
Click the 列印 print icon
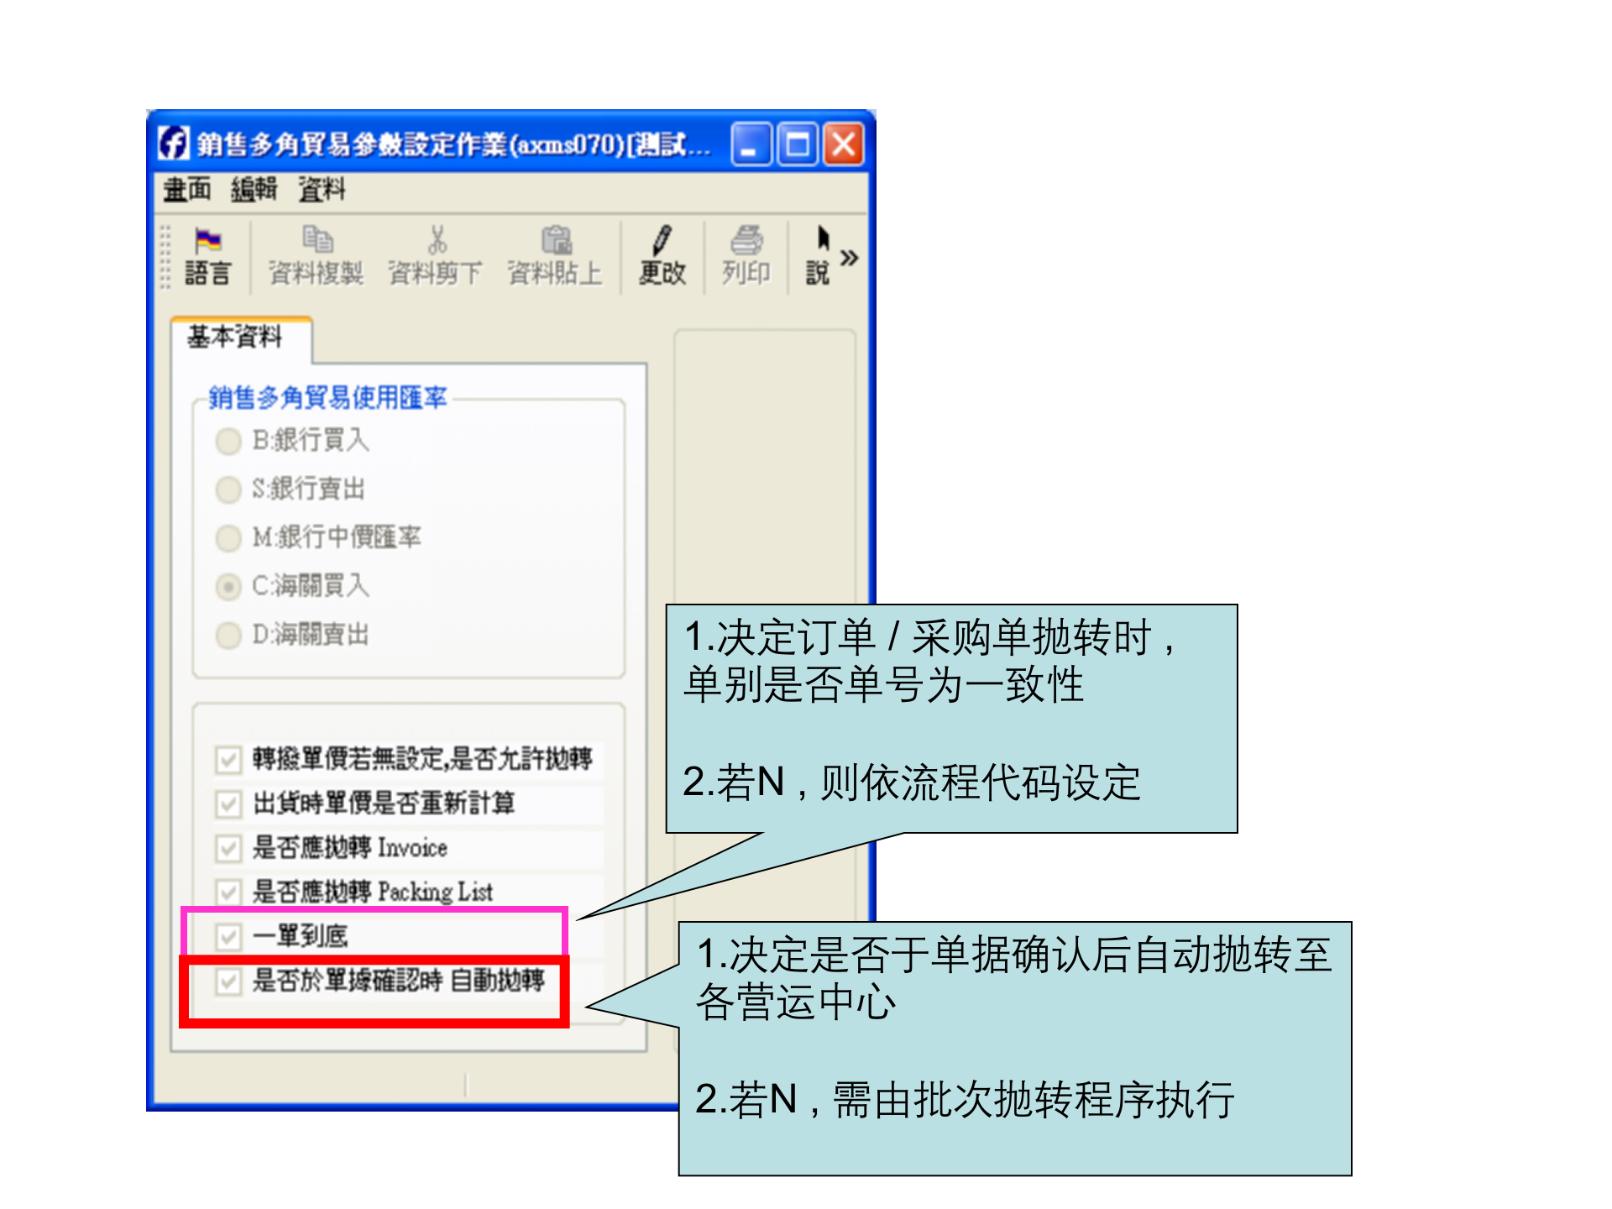pos(746,252)
